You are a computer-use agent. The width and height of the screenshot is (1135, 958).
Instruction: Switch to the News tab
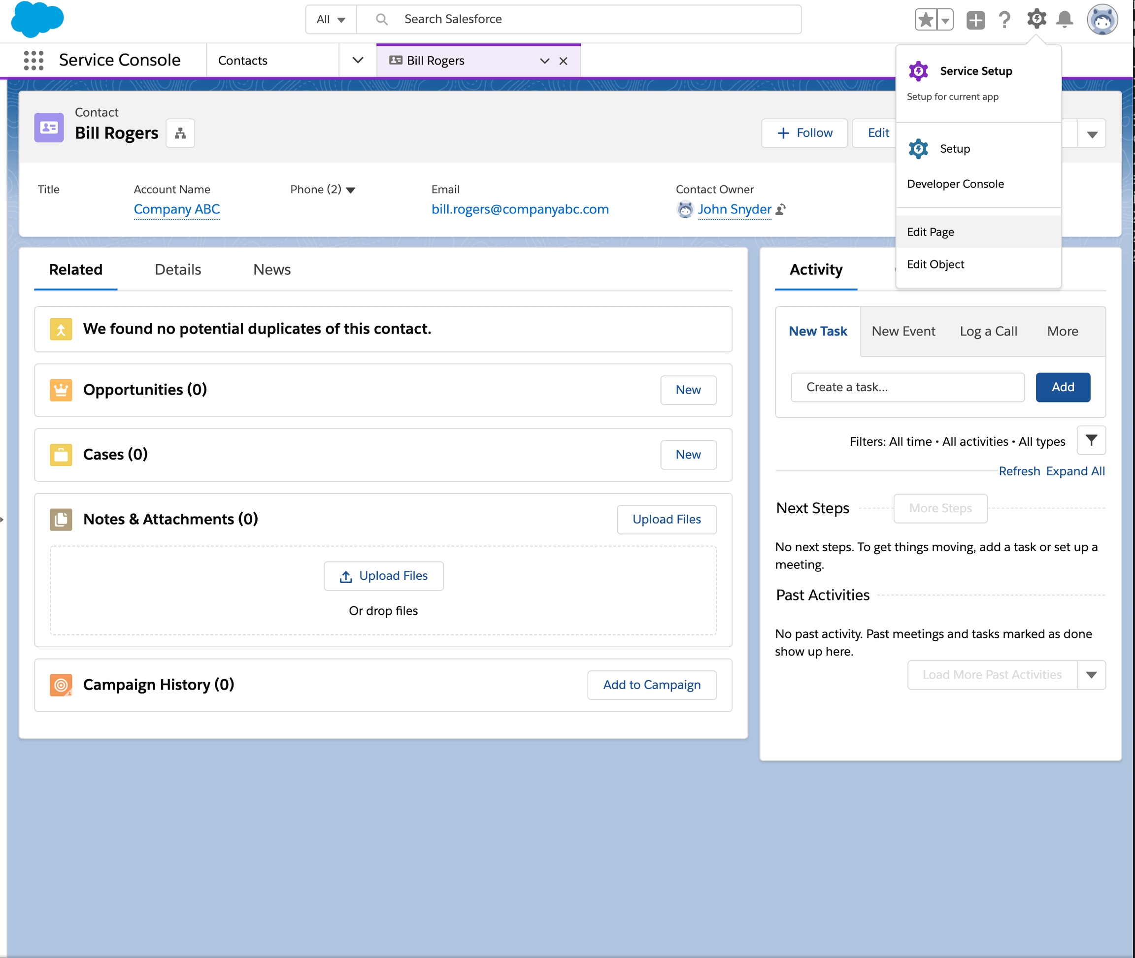(x=271, y=270)
